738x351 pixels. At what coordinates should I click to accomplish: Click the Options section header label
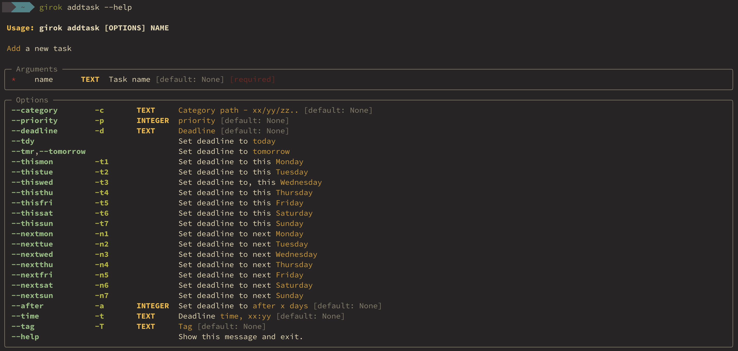[x=32, y=100]
